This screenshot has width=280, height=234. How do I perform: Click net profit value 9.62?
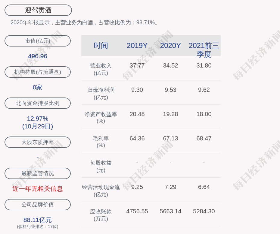point(204,90)
